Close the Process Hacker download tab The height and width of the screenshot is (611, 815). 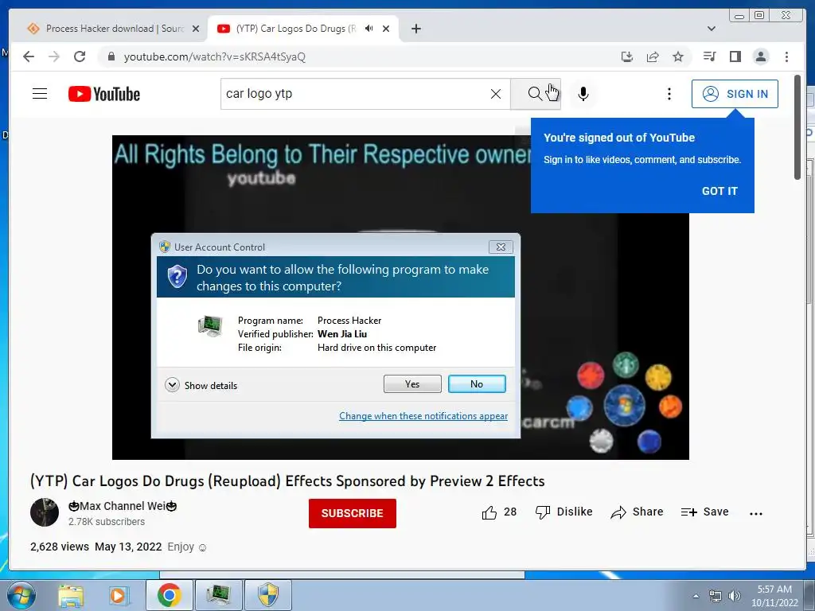coord(196,29)
